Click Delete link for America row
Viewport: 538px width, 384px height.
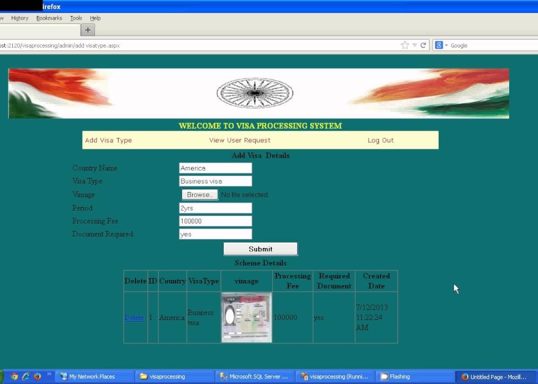pyautogui.click(x=134, y=317)
